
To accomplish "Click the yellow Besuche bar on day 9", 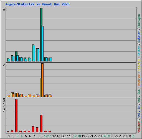I will [x=41, y=88].
